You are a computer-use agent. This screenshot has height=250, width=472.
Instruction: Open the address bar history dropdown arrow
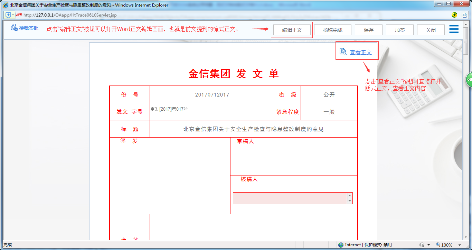[x=13, y=15]
